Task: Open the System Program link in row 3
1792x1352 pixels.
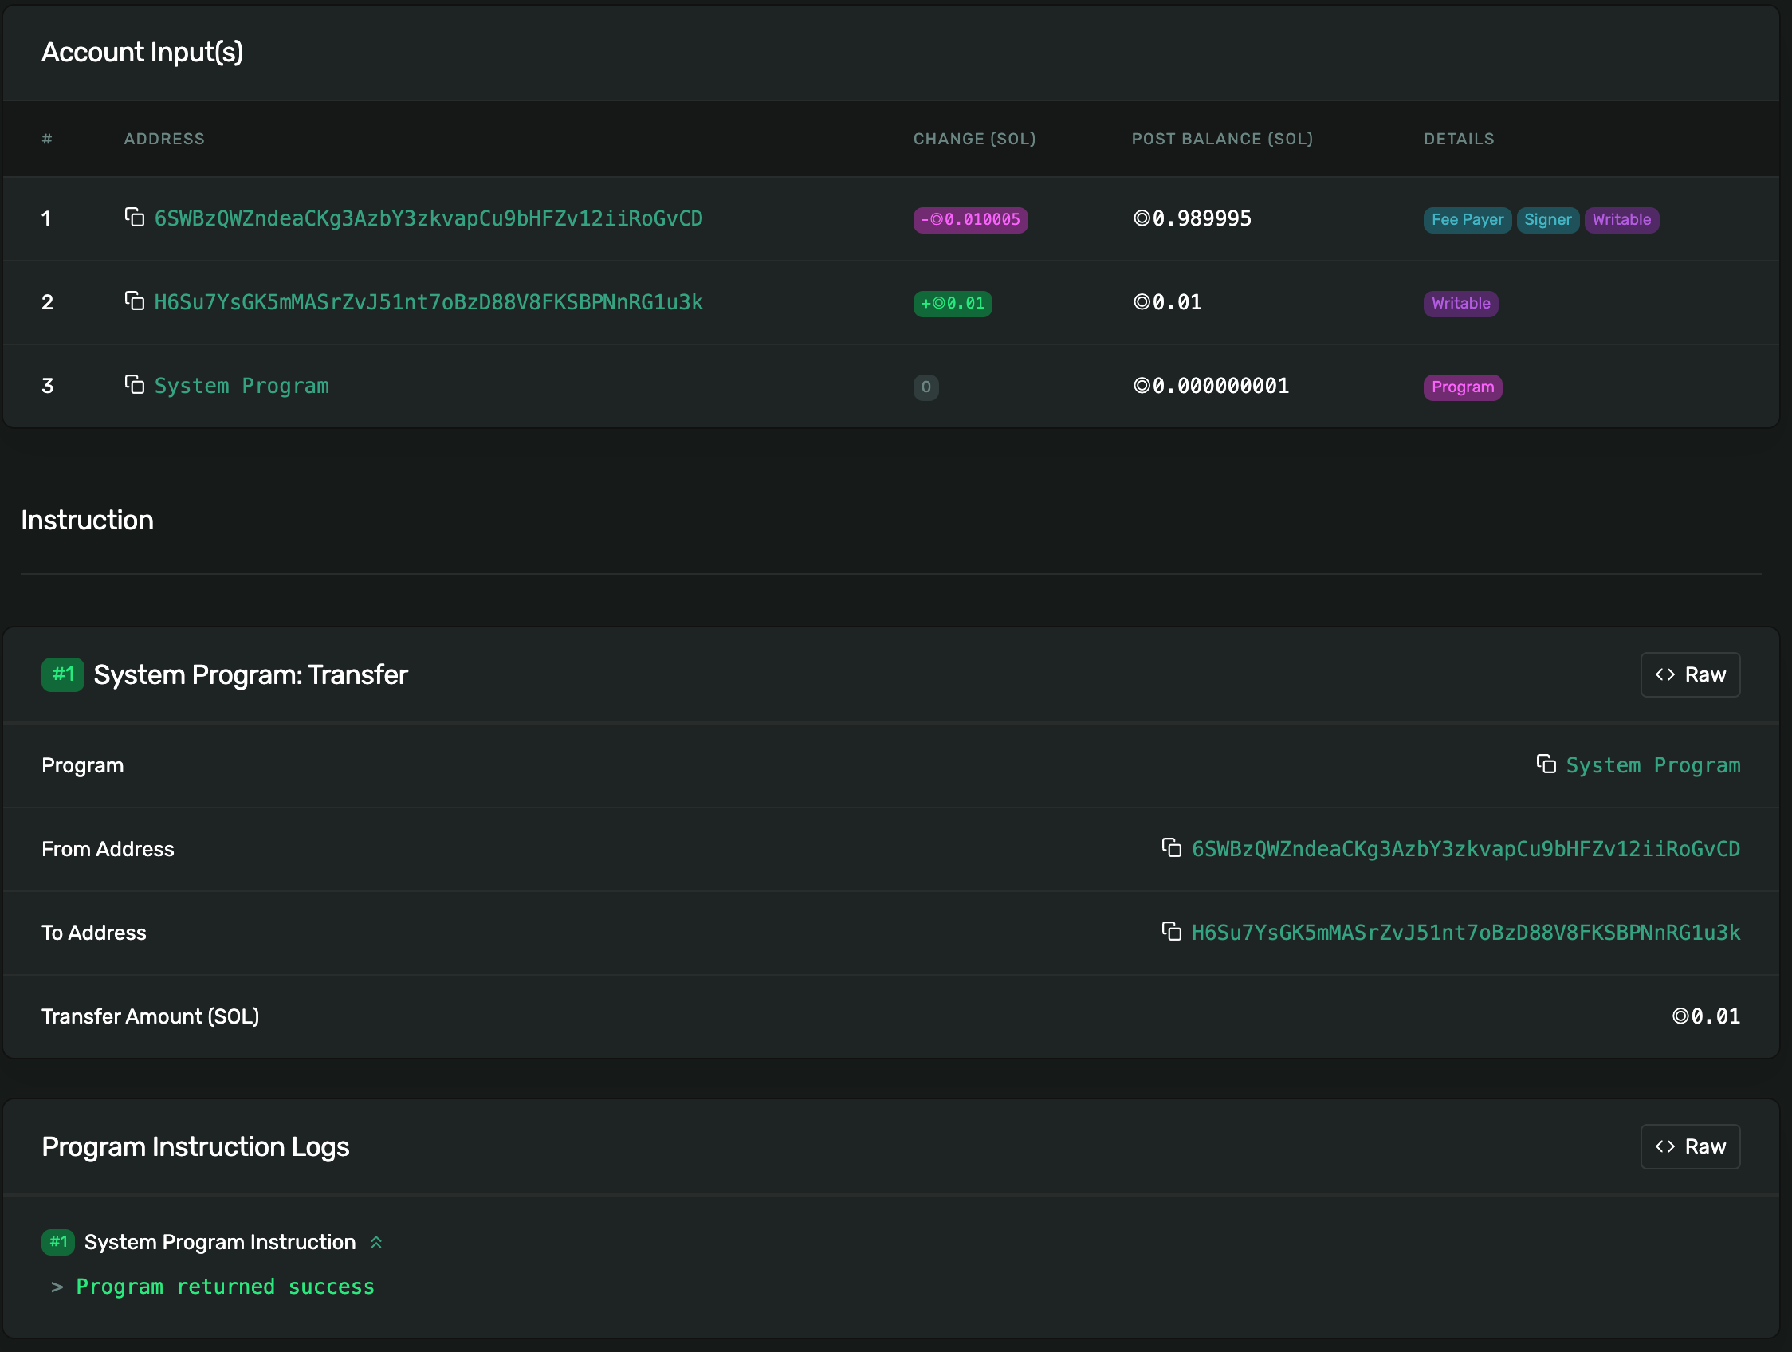Action: coord(242,386)
